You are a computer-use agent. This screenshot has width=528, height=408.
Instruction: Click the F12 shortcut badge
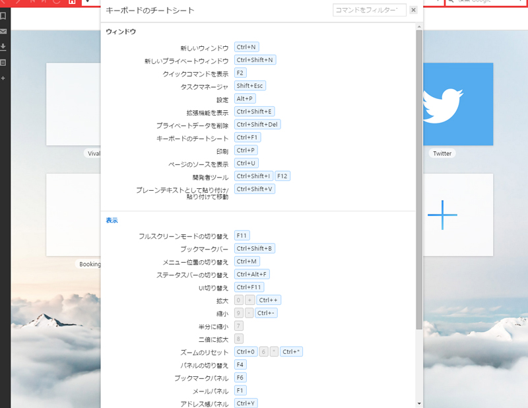pos(282,176)
